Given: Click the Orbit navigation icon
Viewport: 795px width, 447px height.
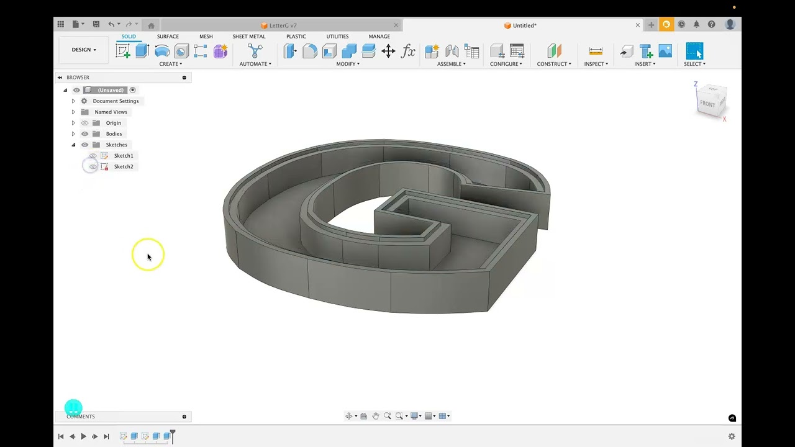Looking at the screenshot, I should (349, 416).
